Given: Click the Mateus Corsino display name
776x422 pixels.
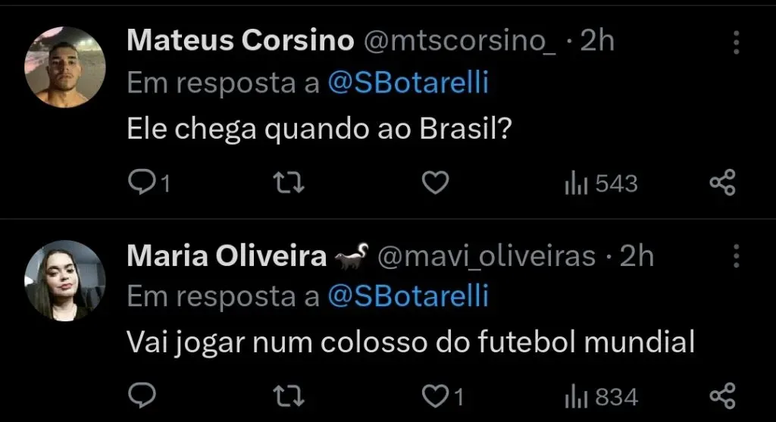Looking at the screenshot, I should click(x=240, y=41).
